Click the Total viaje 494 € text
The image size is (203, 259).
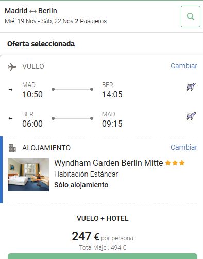click(x=103, y=248)
